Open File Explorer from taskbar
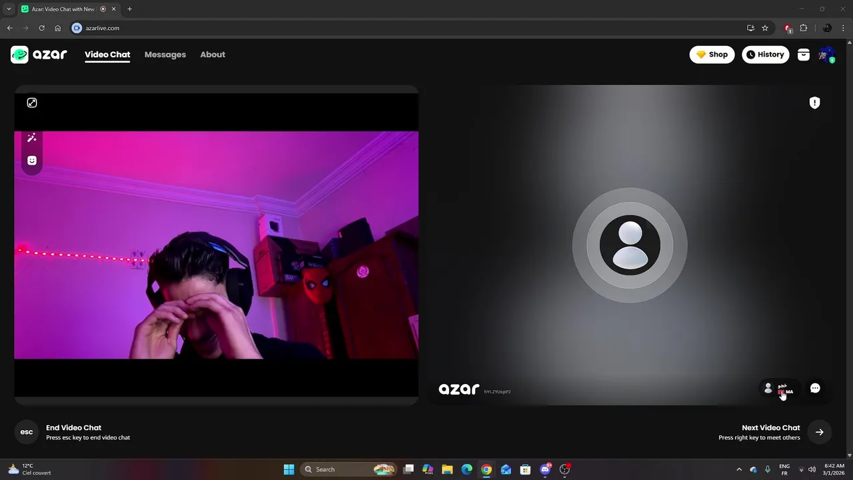Image resolution: width=853 pixels, height=480 pixels. 447,469
